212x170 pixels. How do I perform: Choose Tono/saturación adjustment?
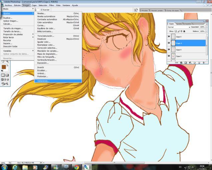58,36
